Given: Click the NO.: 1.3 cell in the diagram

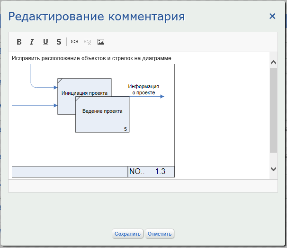Looking at the screenshot, I should coord(151,172).
